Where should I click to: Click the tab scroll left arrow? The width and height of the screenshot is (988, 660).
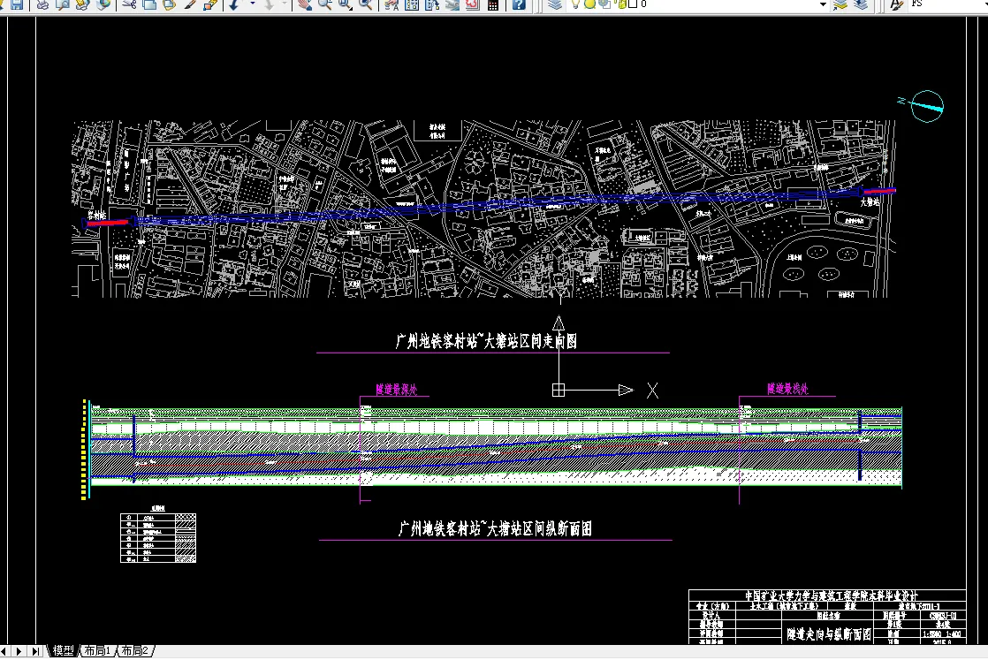tap(4, 650)
